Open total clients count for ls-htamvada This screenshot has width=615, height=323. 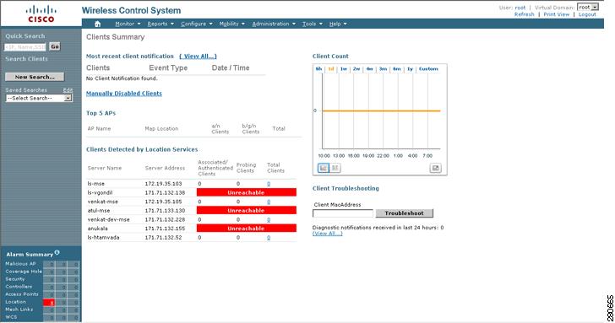coord(269,238)
